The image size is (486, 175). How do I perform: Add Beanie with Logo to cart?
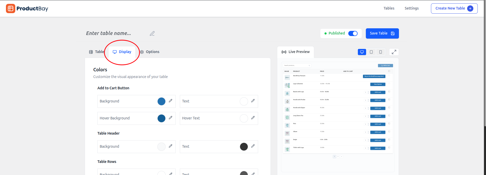tap(378, 92)
